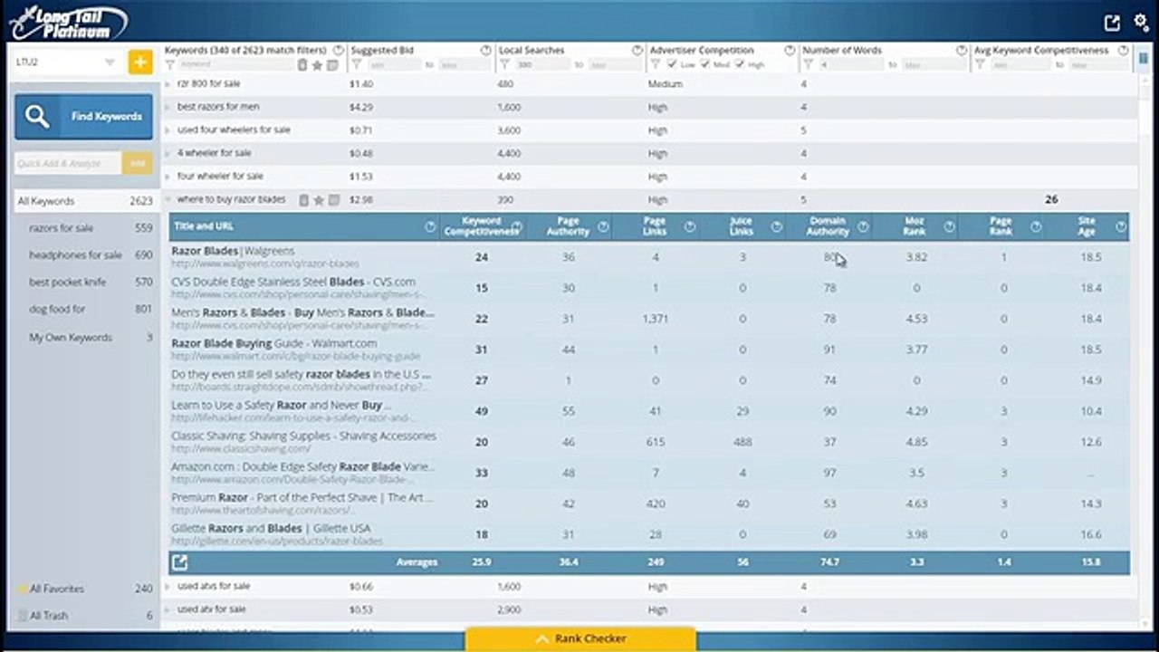This screenshot has width=1159, height=652.
Task: Star the 'where to buy razor blades' keyword
Action: pos(318,200)
